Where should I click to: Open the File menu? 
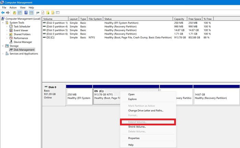pos(4,8)
